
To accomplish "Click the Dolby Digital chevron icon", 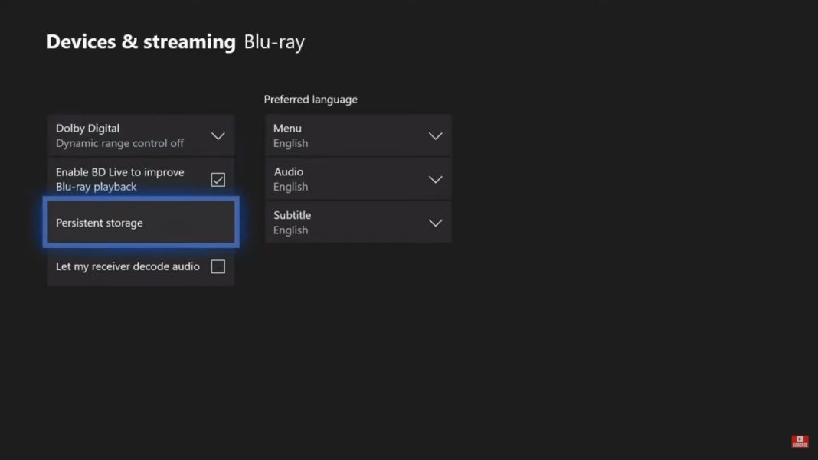I will tap(218, 135).
